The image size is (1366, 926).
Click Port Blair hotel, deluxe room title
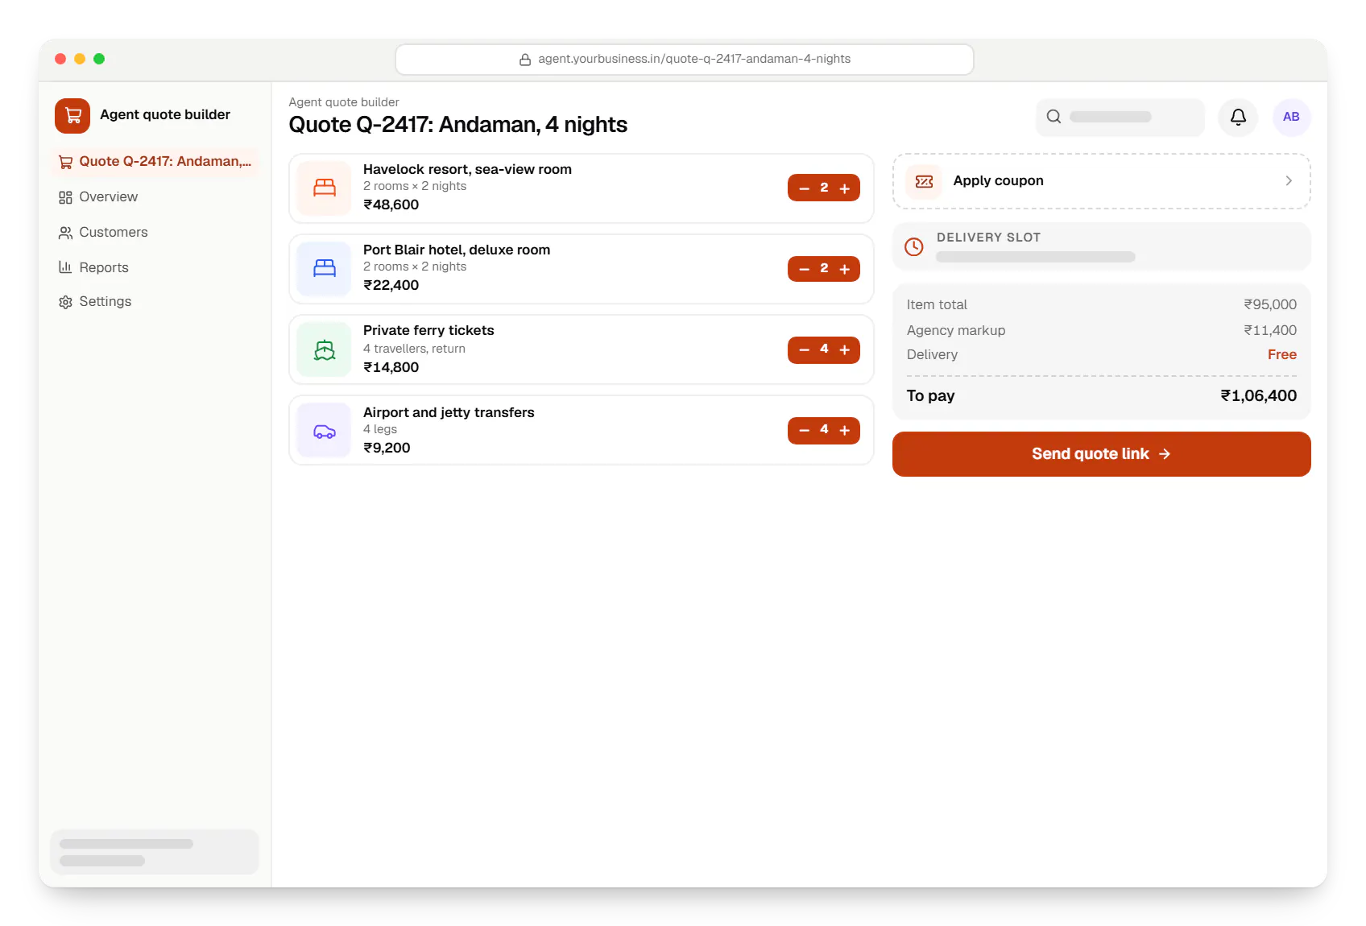point(457,250)
